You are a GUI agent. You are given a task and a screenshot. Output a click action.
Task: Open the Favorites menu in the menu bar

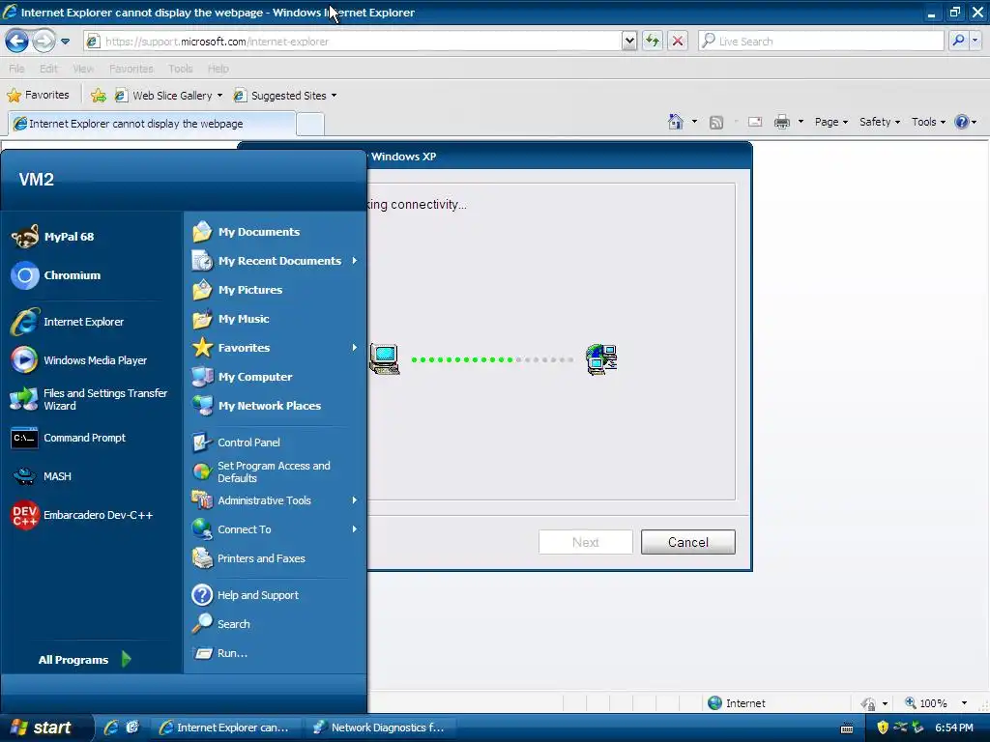pos(131,69)
